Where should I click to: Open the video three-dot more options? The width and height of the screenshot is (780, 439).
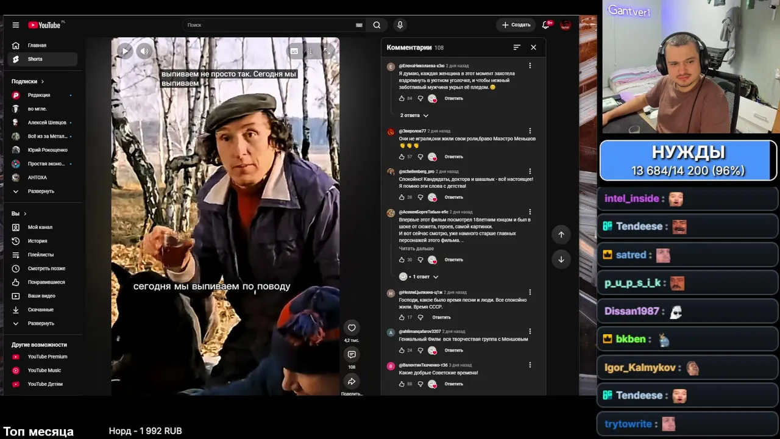(x=311, y=51)
